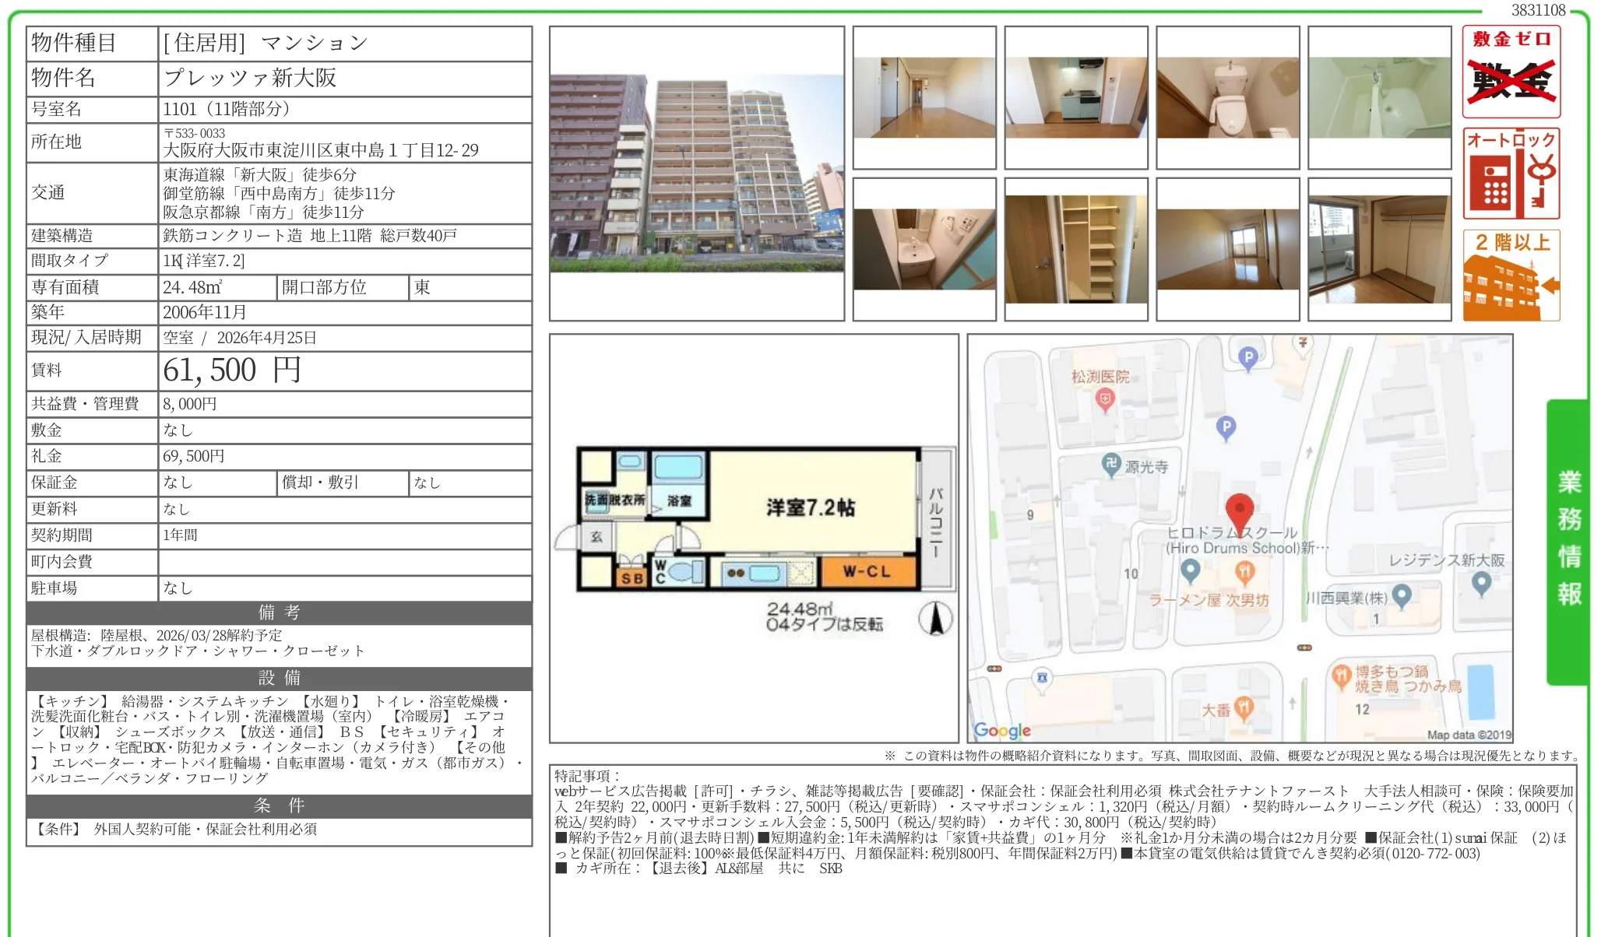Select the つかみ鳥 restaurant map pin
The height and width of the screenshot is (937, 1601).
click(1340, 676)
